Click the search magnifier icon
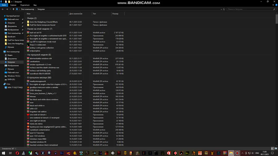278x156 pixels. click(x=274, y=9)
